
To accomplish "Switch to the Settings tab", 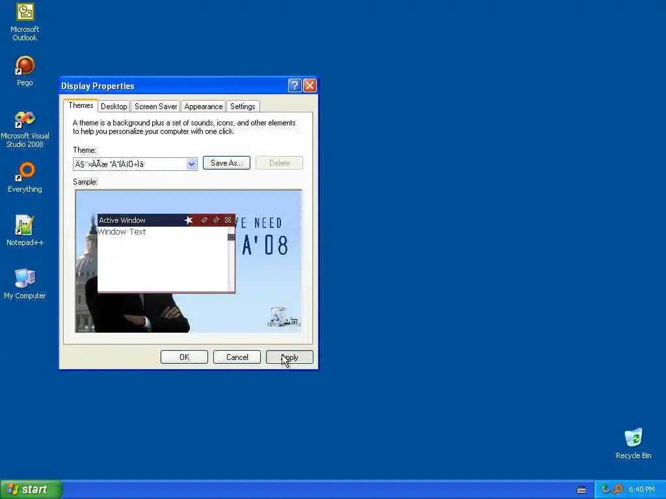I will 243,107.
